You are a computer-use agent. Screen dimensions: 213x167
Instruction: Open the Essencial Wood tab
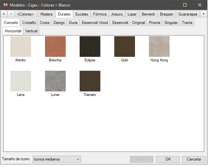pos(95,23)
